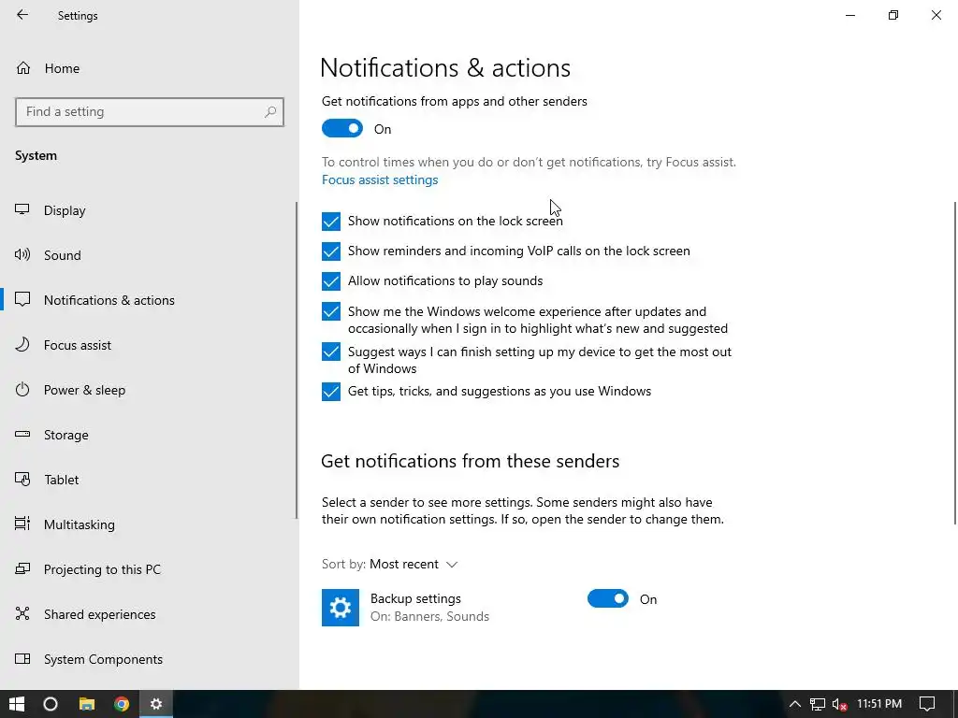Show hidden tray icons chevron

tap(795, 704)
